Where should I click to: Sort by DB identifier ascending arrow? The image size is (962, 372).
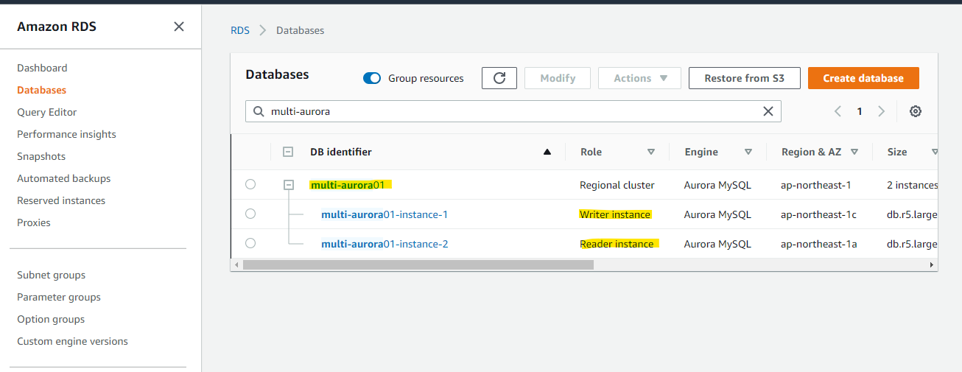point(547,152)
